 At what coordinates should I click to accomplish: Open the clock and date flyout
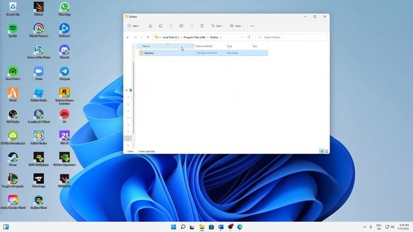[x=403, y=227]
